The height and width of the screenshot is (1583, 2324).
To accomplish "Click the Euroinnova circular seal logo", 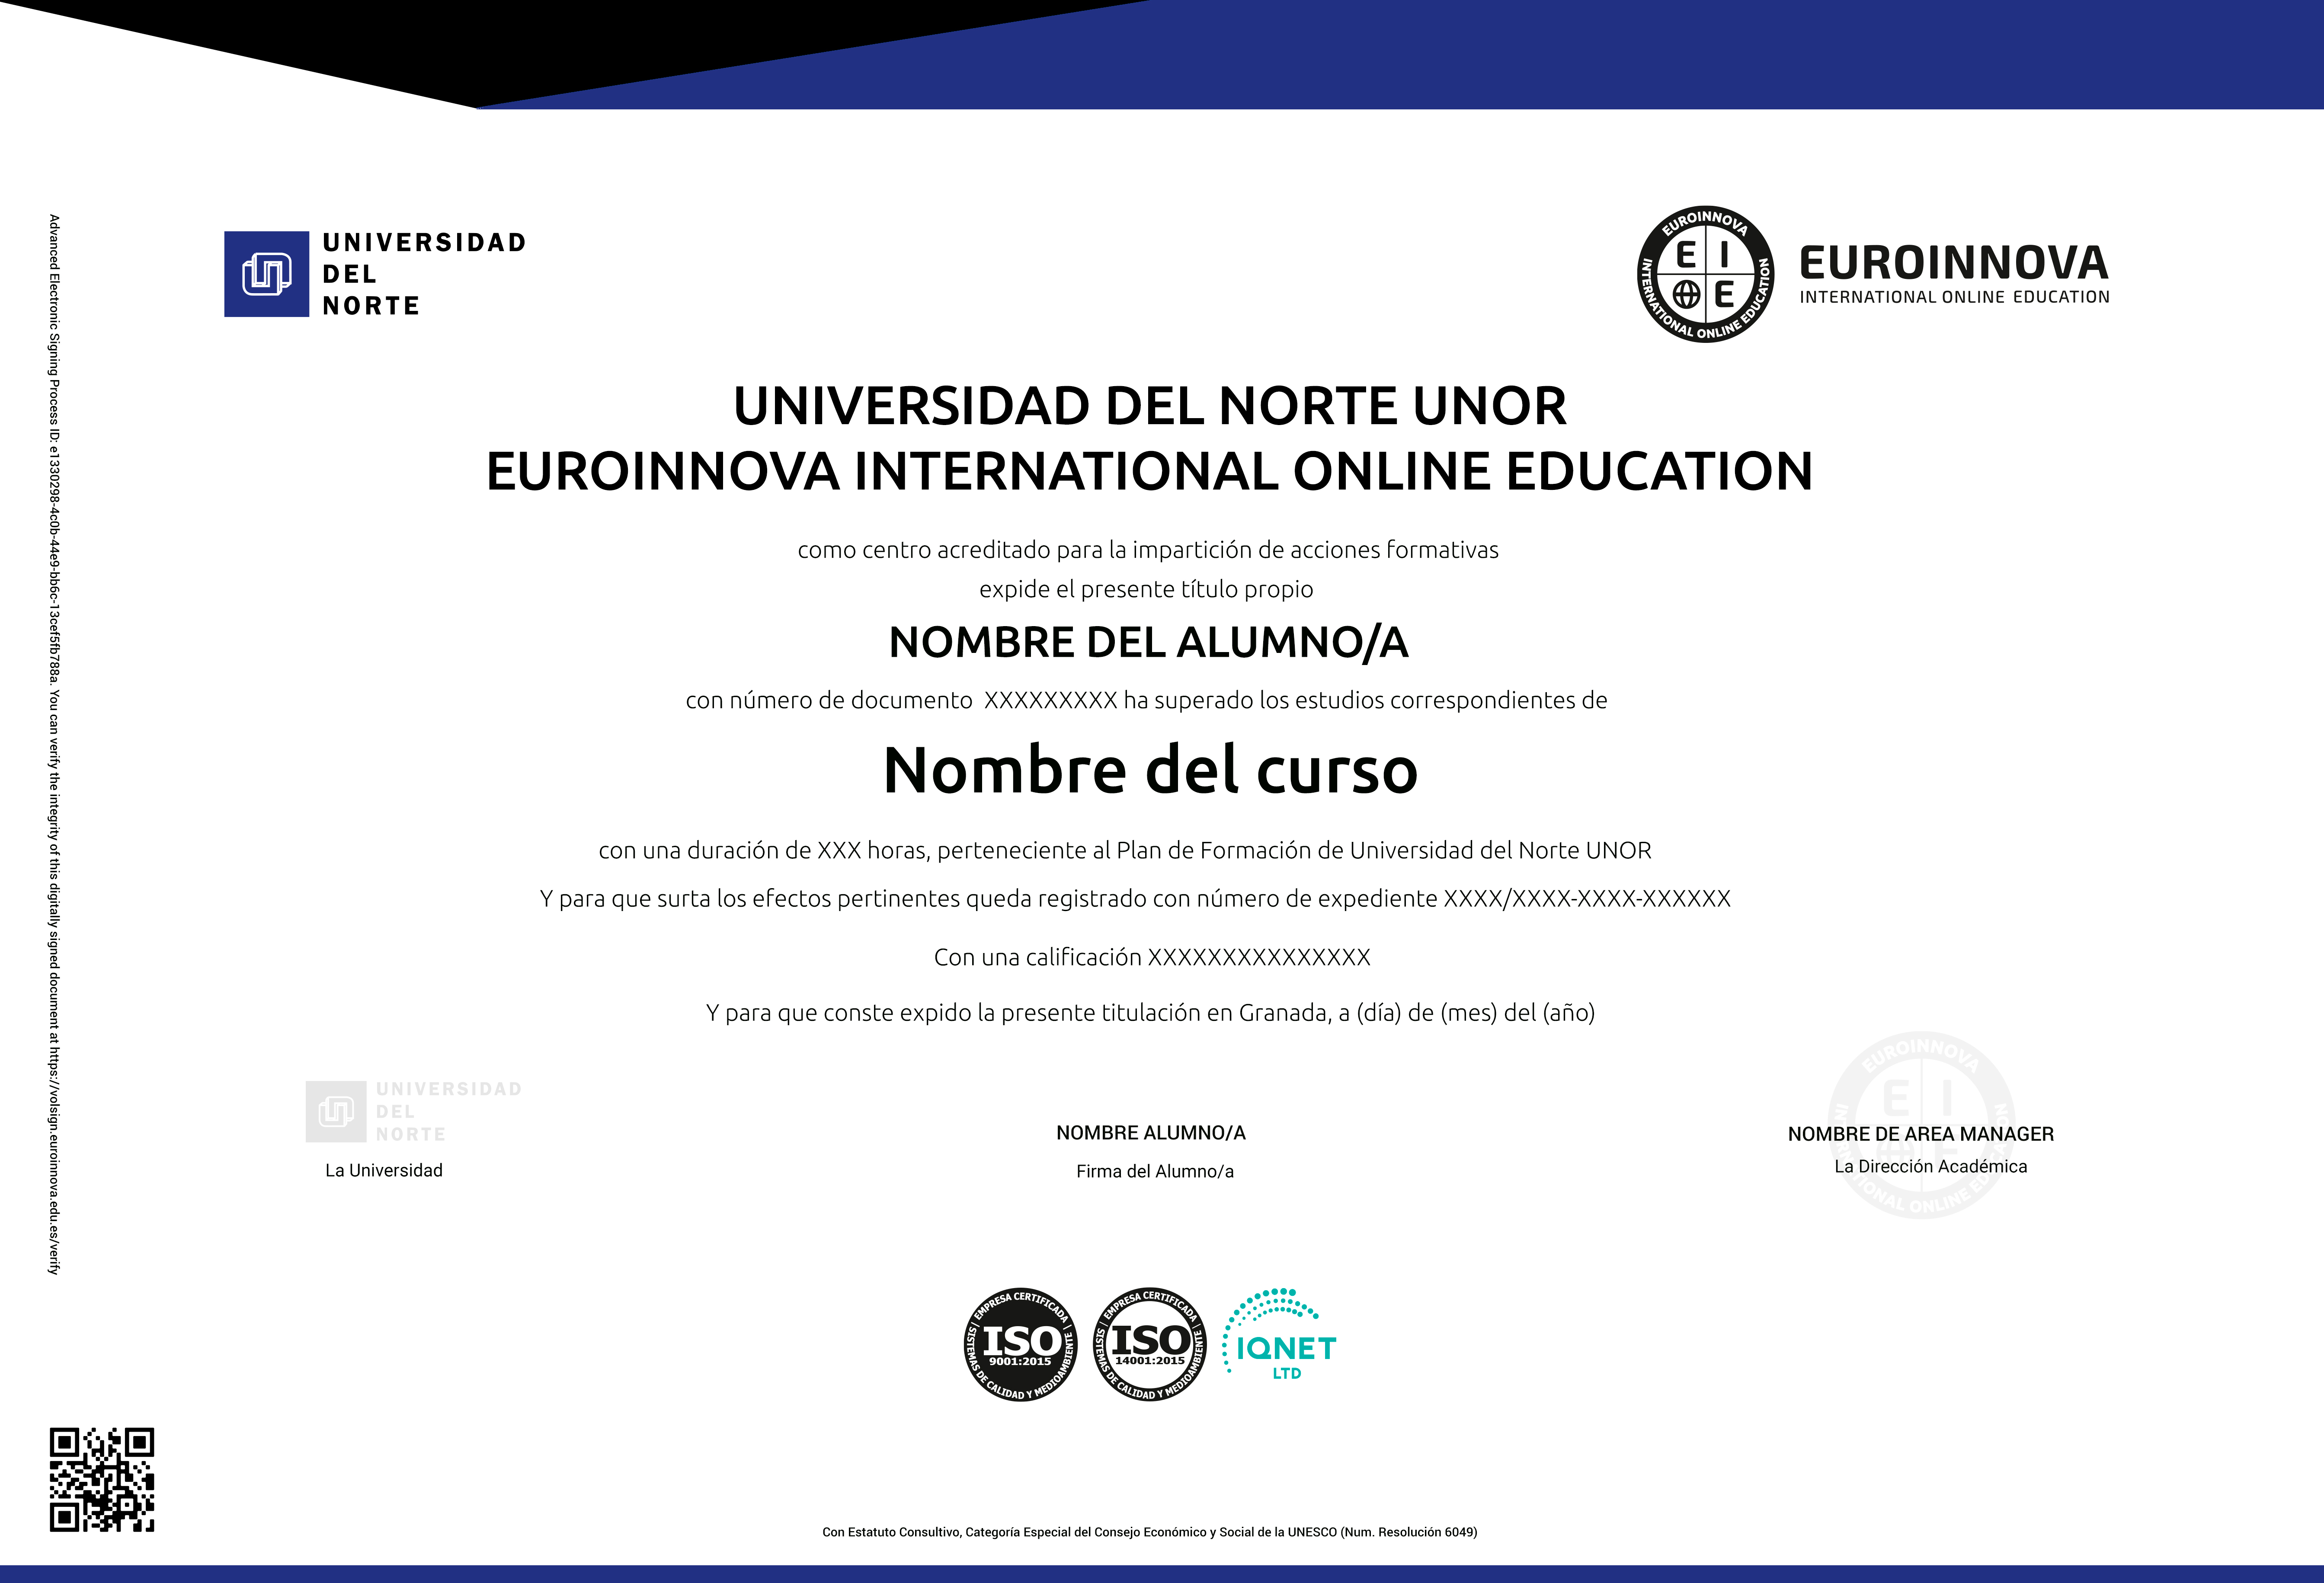I will coord(1706,274).
